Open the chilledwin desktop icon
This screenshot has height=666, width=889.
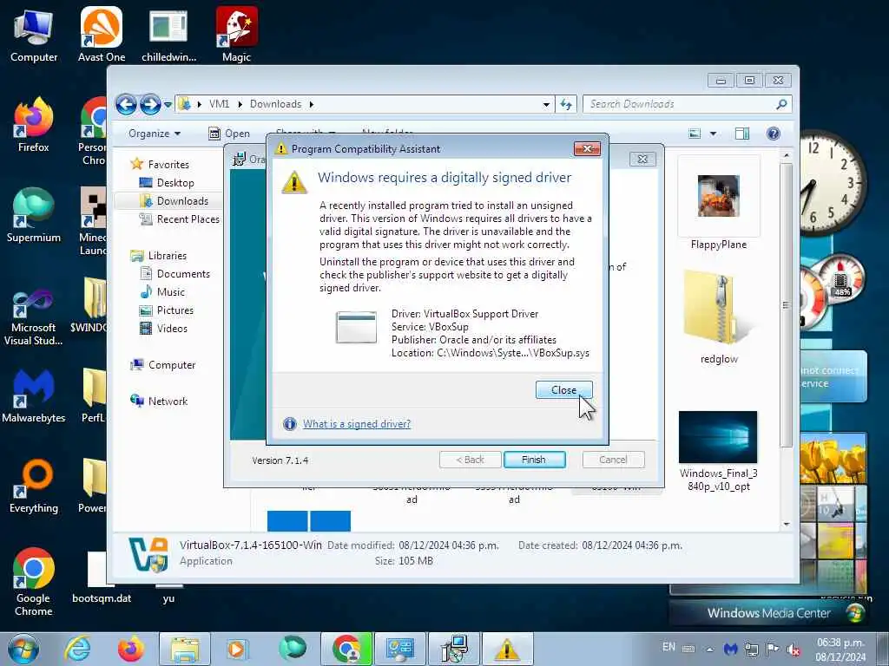click(x=169, y=36)
